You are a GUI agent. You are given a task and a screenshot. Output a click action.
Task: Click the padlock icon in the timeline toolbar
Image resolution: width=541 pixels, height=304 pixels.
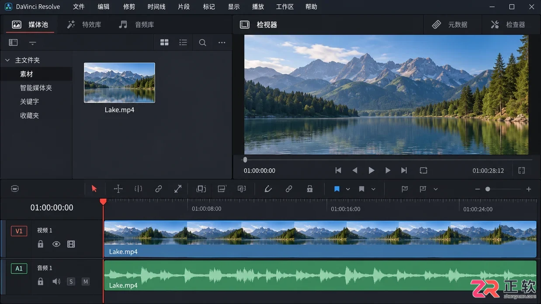[310, 189]
